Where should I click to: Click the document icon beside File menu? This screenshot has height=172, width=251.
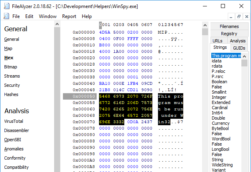(x=6, y=16)
